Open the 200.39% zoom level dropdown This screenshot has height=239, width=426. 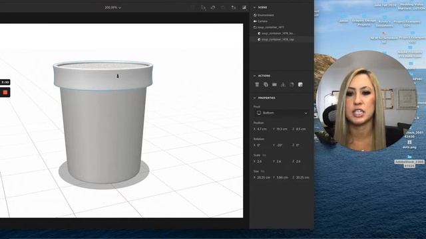coord(113,7)
